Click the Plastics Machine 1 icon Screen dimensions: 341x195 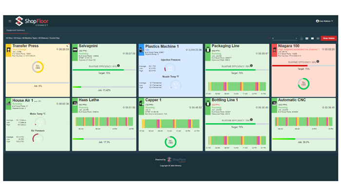(142, 50)
